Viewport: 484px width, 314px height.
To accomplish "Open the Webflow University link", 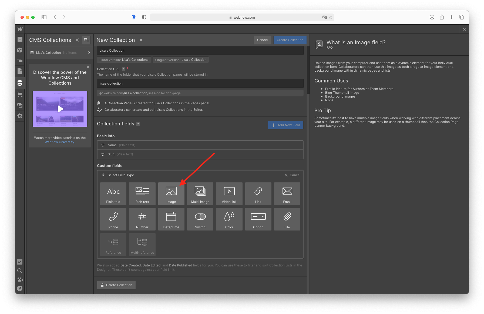I will click(x=59, y=142).
